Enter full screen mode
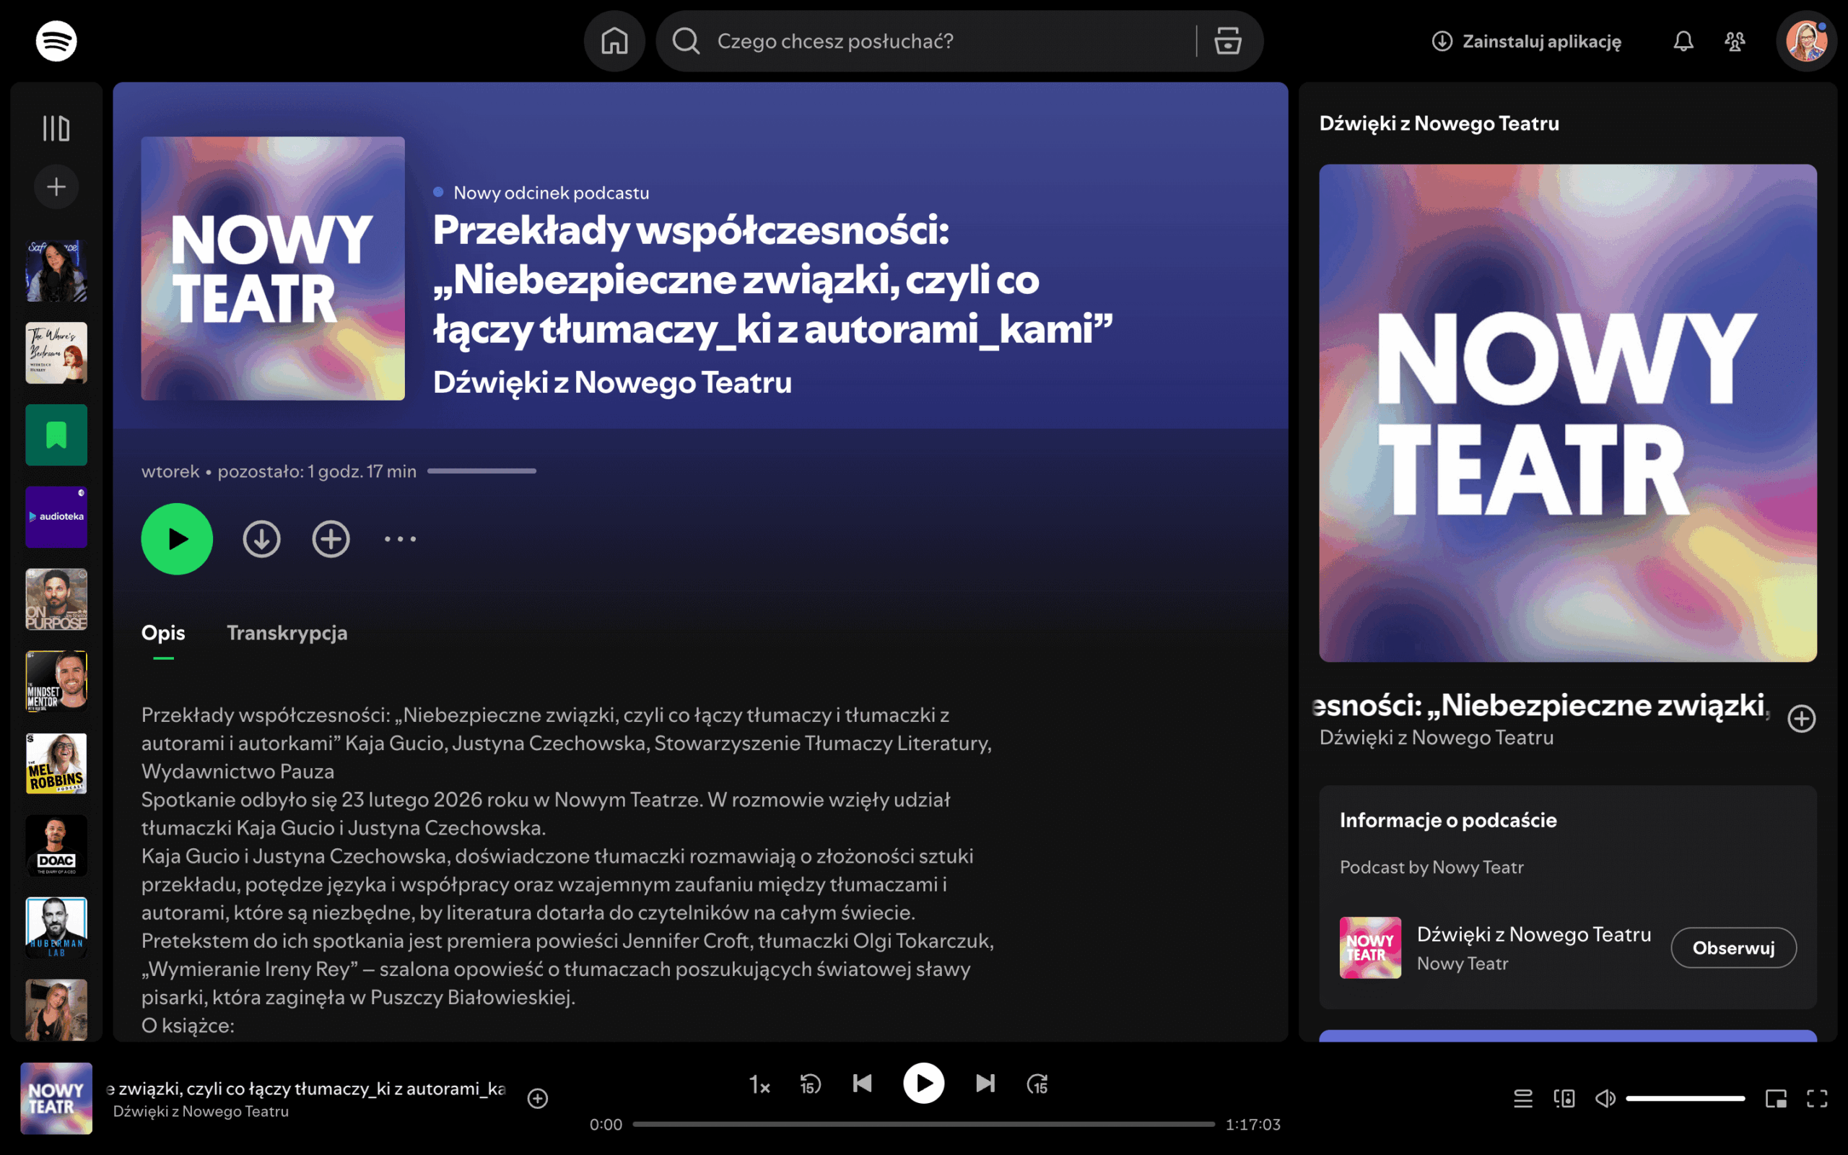Image resolution: width=1848 pixels, height=1155 pixels. (1817, 1099)
